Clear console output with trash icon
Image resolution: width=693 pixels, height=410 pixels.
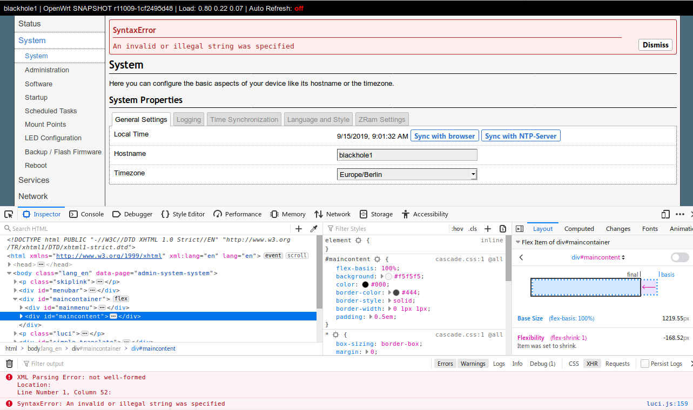9,364
